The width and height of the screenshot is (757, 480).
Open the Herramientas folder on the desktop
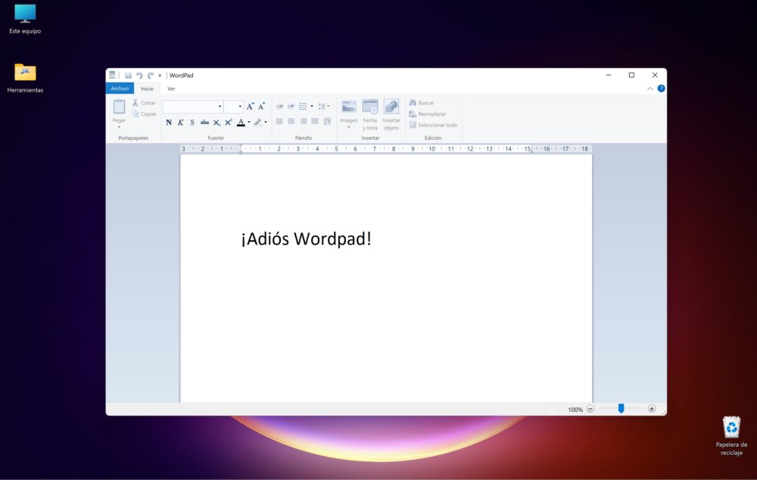pyautogui.click(x=25, y=77)
